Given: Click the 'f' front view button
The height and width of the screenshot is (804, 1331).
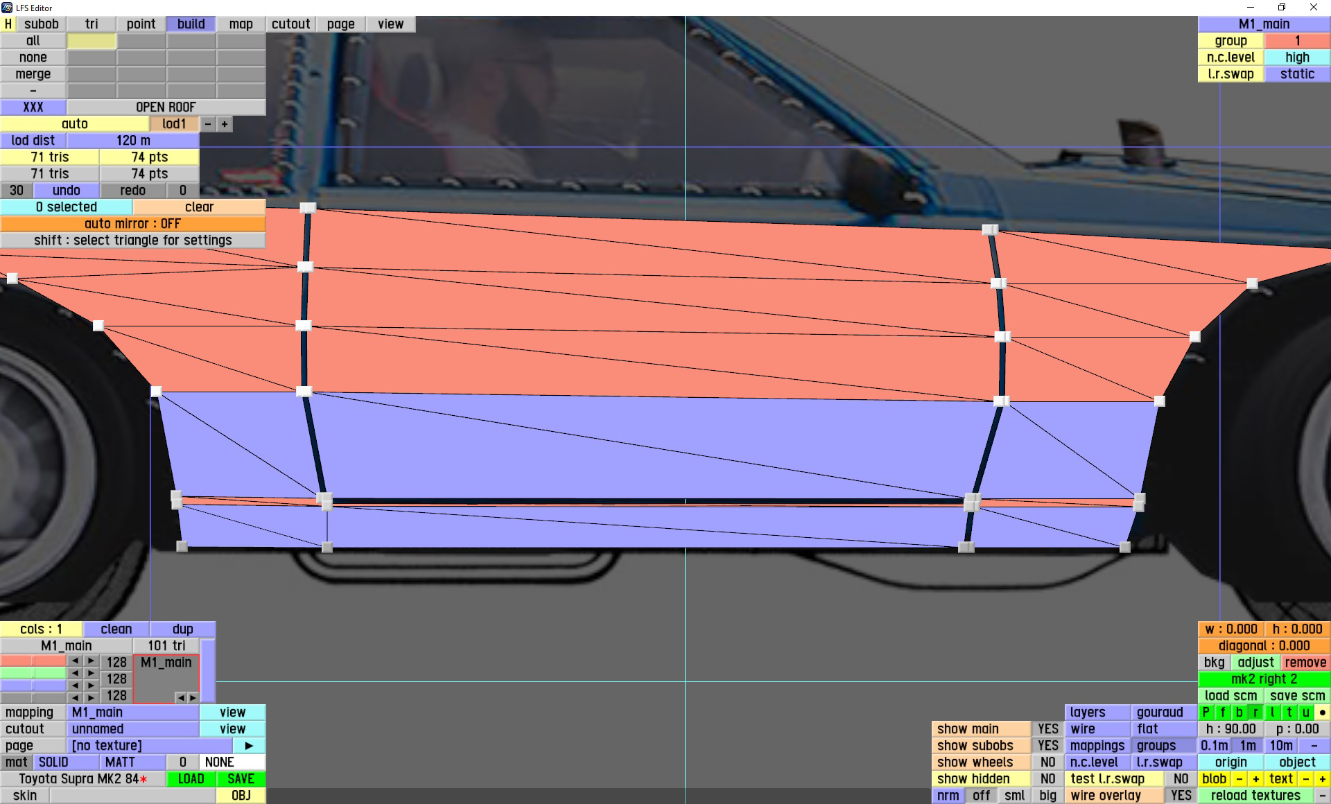Looking at the screenshot, I should [x=1222, y=712].
